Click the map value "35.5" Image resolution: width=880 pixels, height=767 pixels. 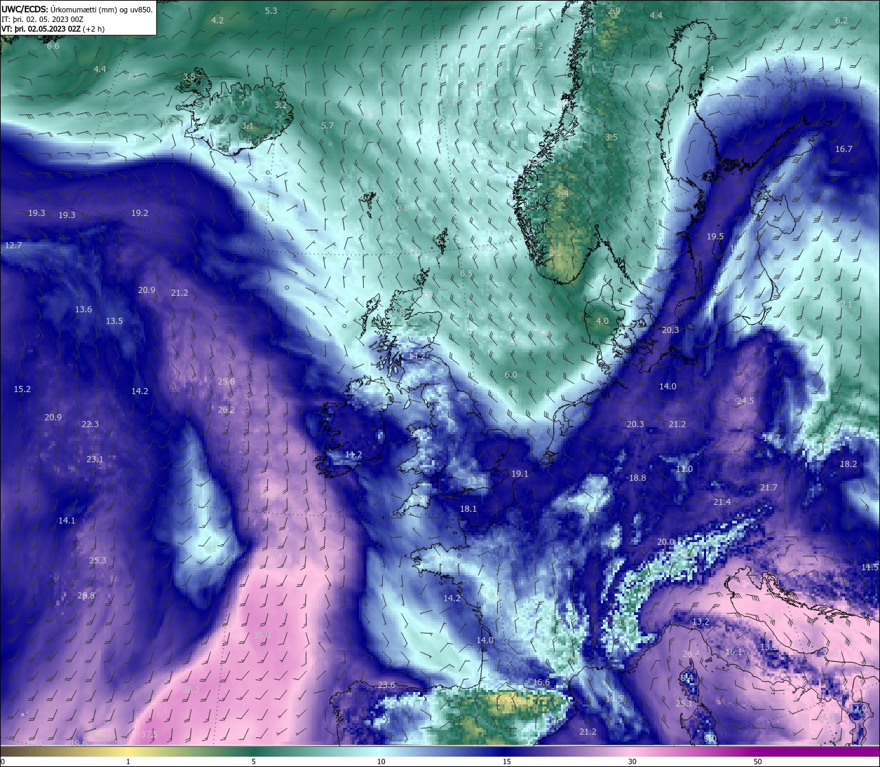coord(262,636)
